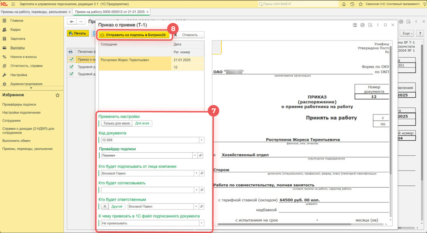Viewport: 427px width, 233px height.
Task: Expand the Код документа dropdown
Action: 202,140
